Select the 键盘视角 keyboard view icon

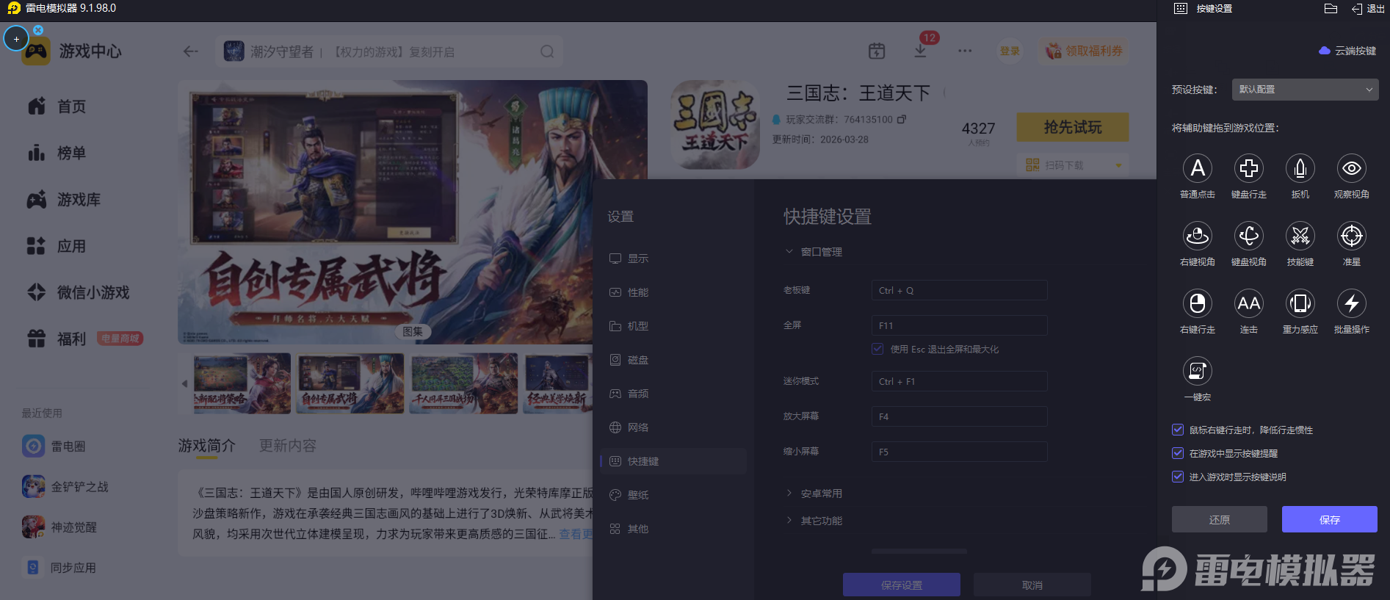(x=1249, y=236)
